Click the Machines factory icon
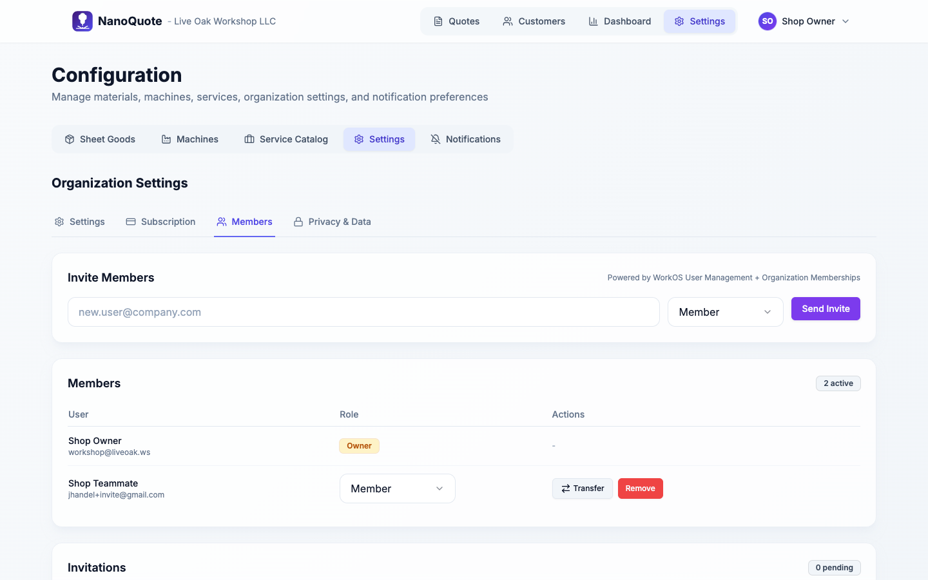Image resolution: width=928 pixels, height=580 pixels. click(166, 139)
